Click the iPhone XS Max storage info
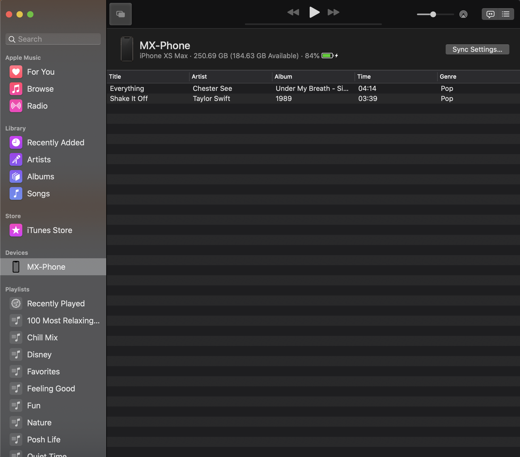 point(229,56)
